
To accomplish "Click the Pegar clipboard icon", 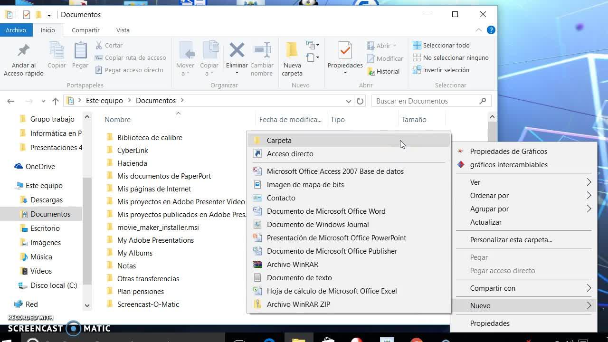I will [80, 51].
